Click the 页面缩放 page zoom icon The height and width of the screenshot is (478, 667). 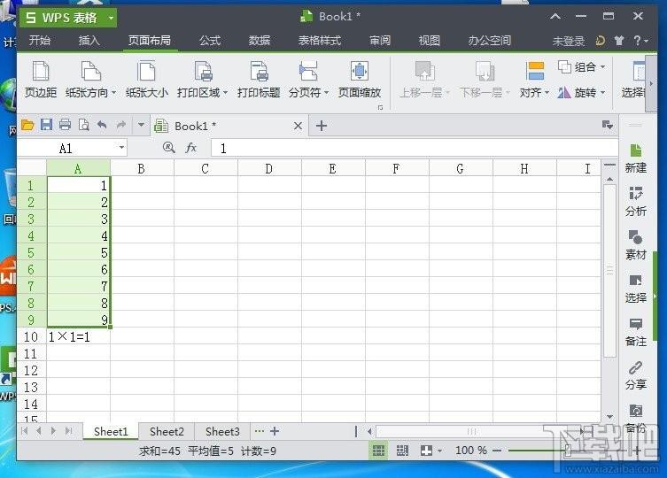point(359,73)
